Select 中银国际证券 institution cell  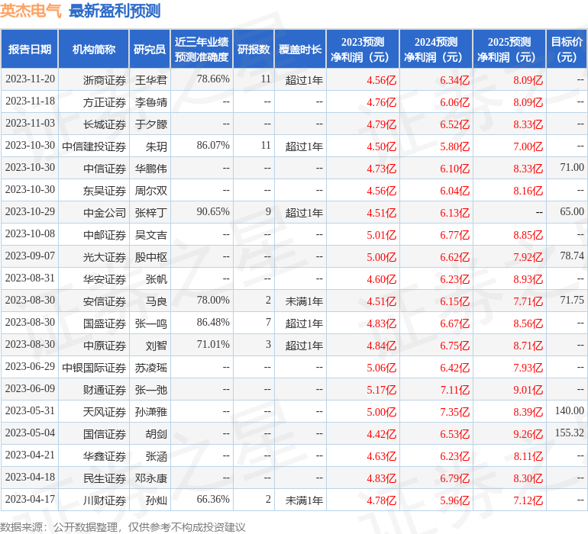(x=94, y=367)
